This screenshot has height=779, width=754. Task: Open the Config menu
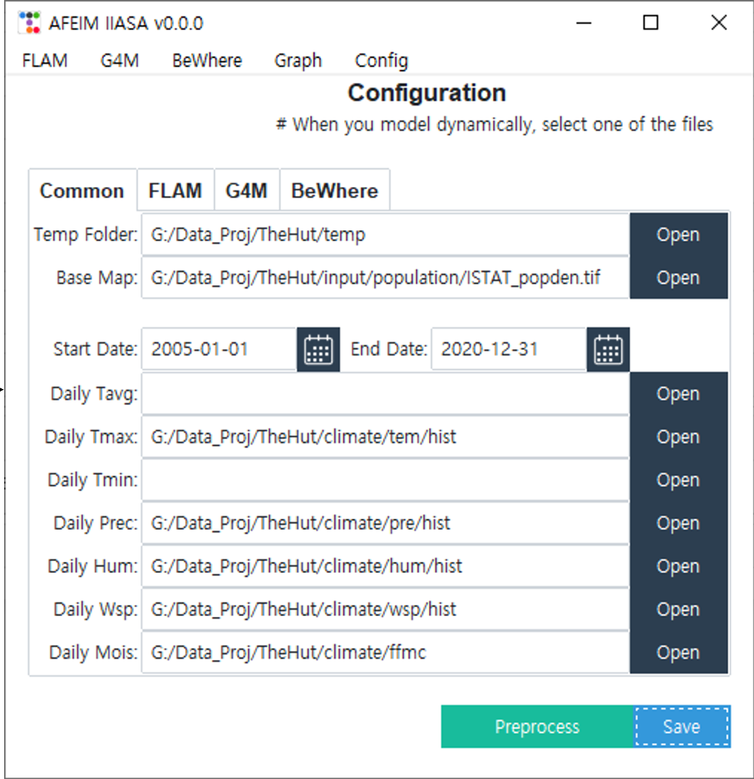tap(382, 61)
